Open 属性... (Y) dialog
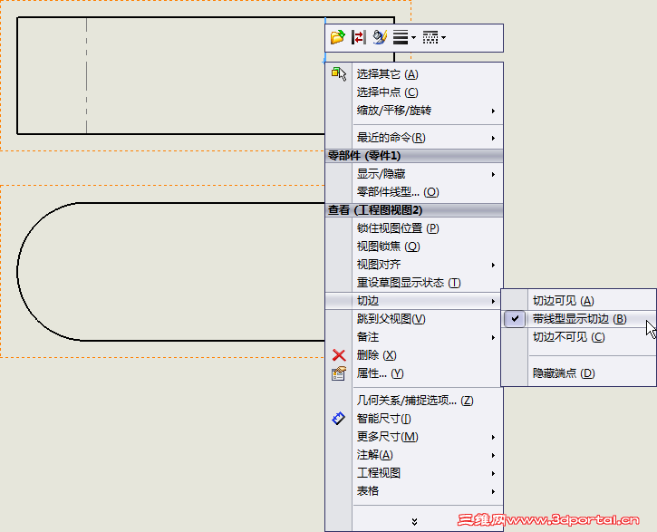Viewport: 657px width, 532px height. [414, 373]
